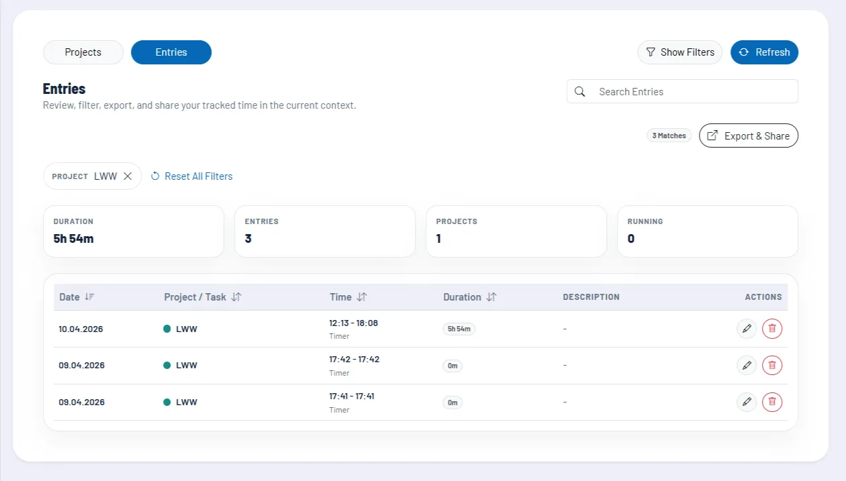Edit the 17:41 - 17:41 entry

point(746,403)
